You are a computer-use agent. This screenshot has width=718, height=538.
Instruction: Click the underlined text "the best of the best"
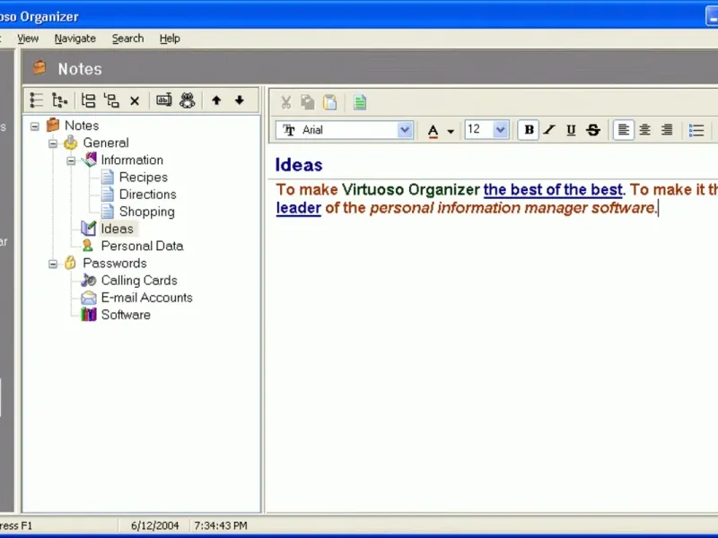pyautogui.click(x=553, y=189)
